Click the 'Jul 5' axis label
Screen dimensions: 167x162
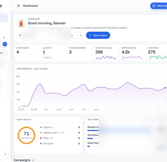71,109
